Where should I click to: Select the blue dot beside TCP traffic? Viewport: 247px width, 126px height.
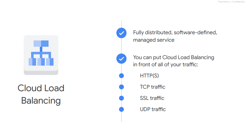pos(121,87)
